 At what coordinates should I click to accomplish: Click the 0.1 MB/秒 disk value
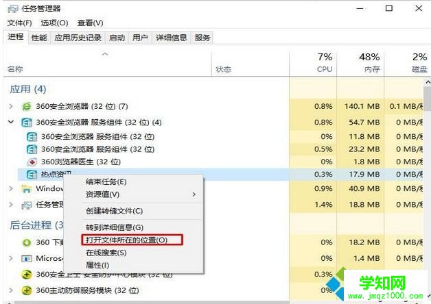tap(406, 106)
